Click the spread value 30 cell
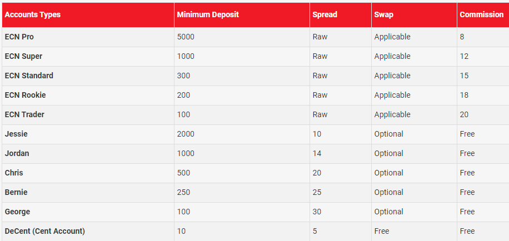This screenshot has width=509, height=241. pyautogui.click(x=341, y=212)
